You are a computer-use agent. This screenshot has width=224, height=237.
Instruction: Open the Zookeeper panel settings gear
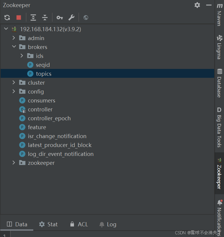click(x=197, y=5)
